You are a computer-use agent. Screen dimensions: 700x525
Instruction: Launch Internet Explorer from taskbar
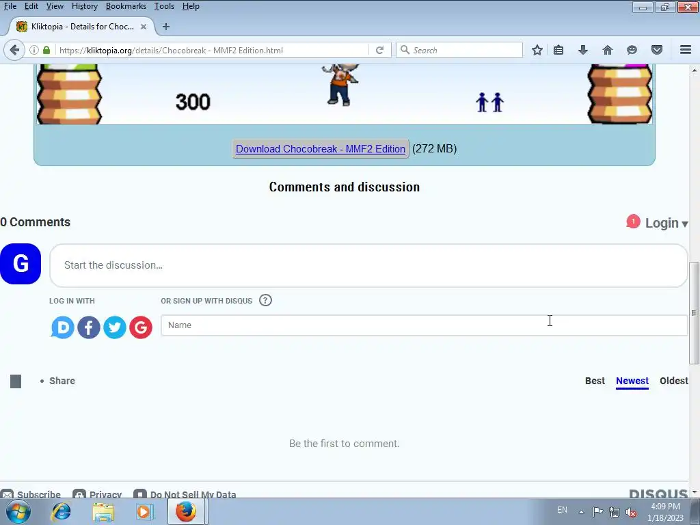pyautogui.click(x=61, y=511)
